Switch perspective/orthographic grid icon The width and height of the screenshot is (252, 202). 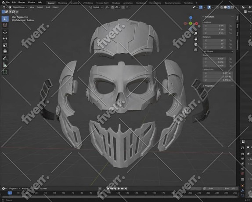(x=196, y=50)
